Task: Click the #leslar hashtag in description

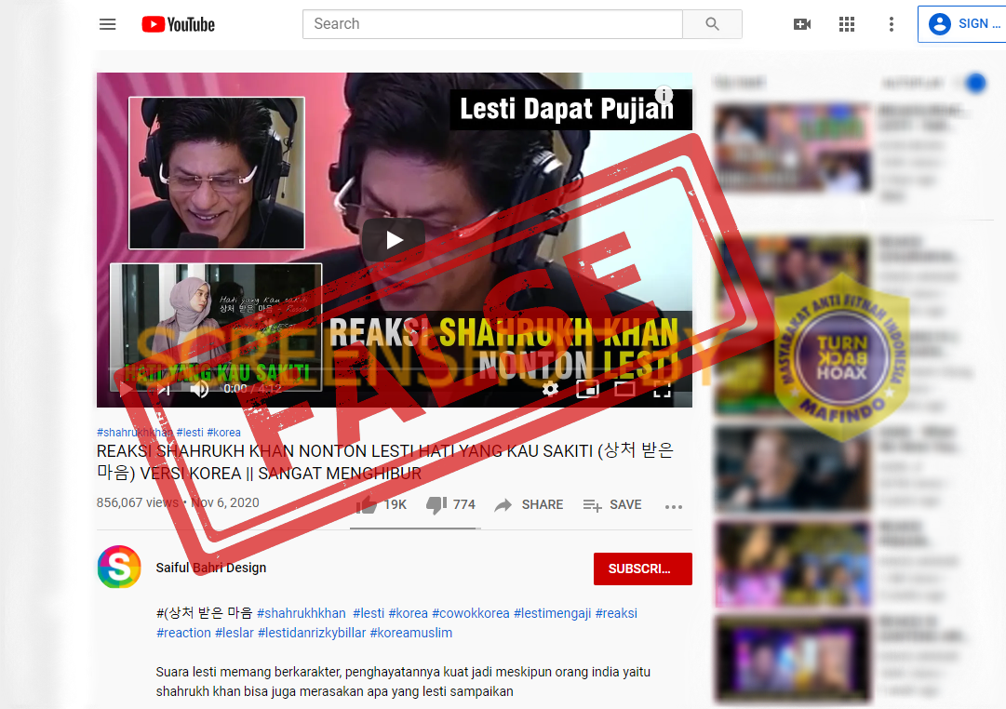Action: (x=235, y=633)
